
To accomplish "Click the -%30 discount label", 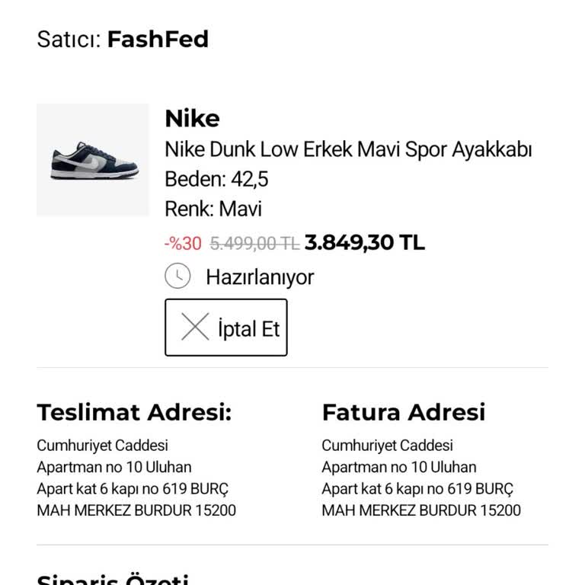I will point(184,244).
